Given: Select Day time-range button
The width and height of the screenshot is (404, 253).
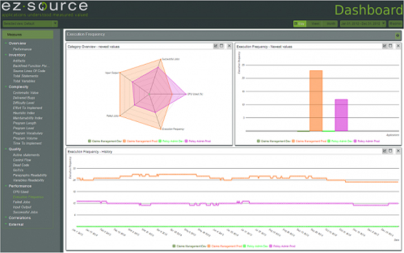Looking at the screenshot, I should (x=300, y=23).
